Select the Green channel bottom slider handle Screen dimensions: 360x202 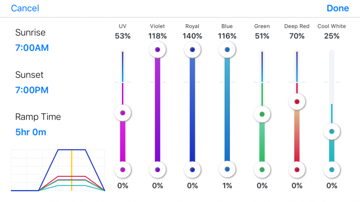[262, 170]
